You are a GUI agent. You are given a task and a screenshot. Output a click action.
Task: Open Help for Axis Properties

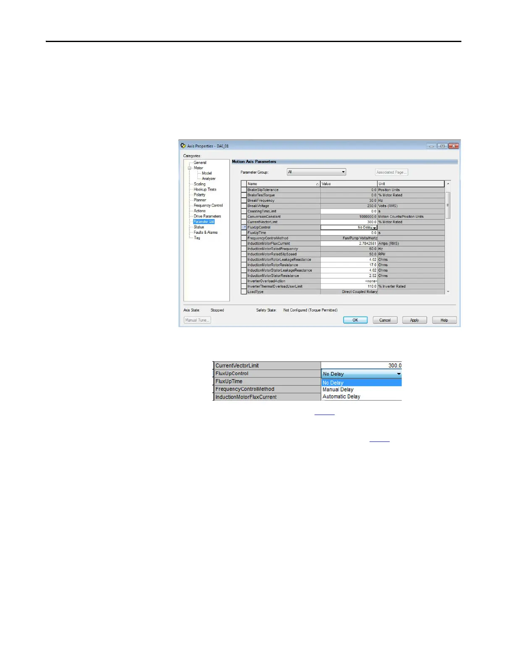[444, 320]
